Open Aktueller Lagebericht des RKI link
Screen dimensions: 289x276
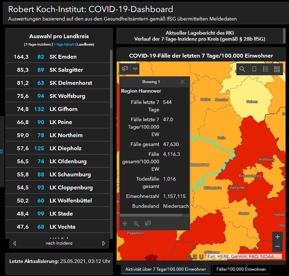click(x=200, y=33)
